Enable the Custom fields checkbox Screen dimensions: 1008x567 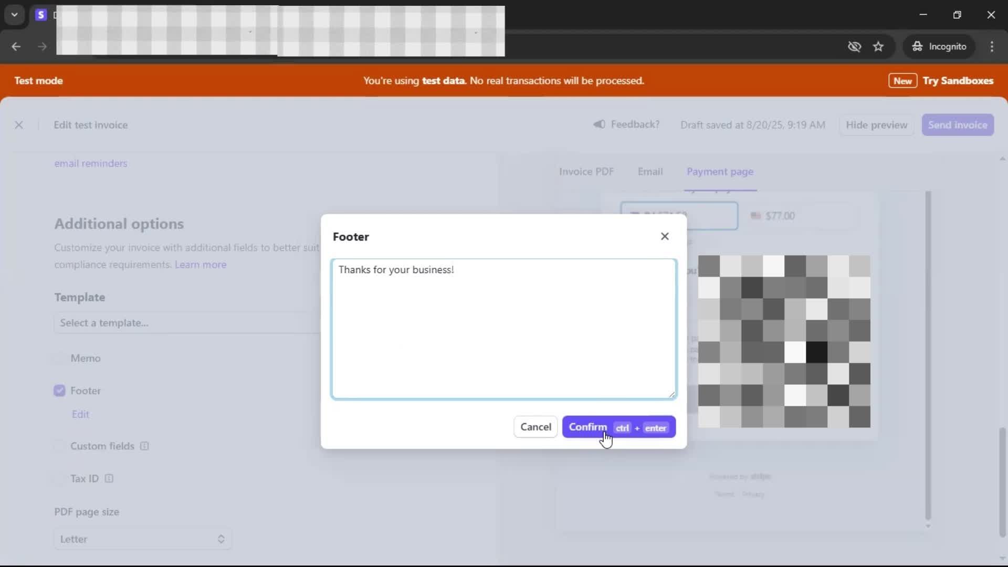tap(59, 446)
